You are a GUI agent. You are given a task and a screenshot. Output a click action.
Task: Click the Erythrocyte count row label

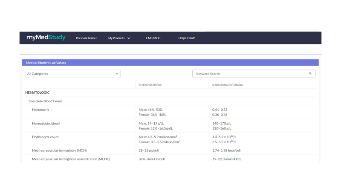pos(45,137)
